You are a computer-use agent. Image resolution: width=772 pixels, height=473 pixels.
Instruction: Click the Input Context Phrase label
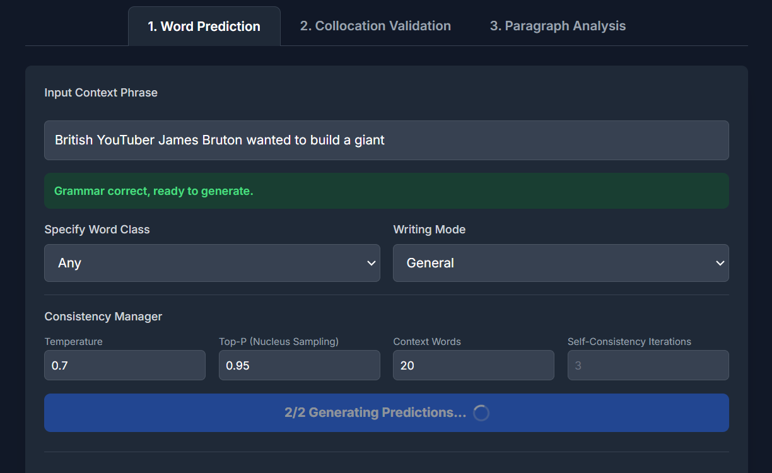tap(101, 93)
